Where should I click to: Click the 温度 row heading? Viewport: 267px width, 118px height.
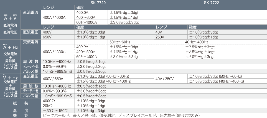tap(21, 111)
